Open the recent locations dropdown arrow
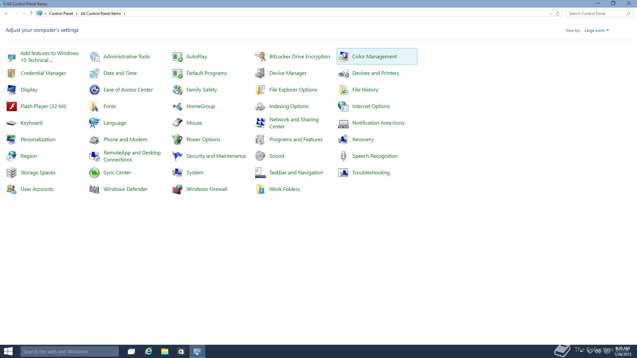Screen dimensions: 637x358 coord(24,14)
